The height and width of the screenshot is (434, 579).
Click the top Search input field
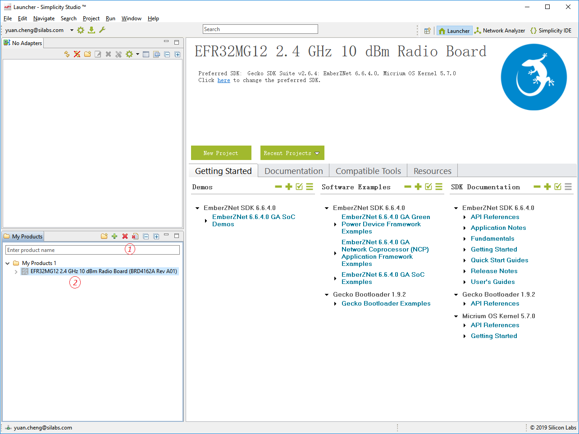(x=260, y=29)
